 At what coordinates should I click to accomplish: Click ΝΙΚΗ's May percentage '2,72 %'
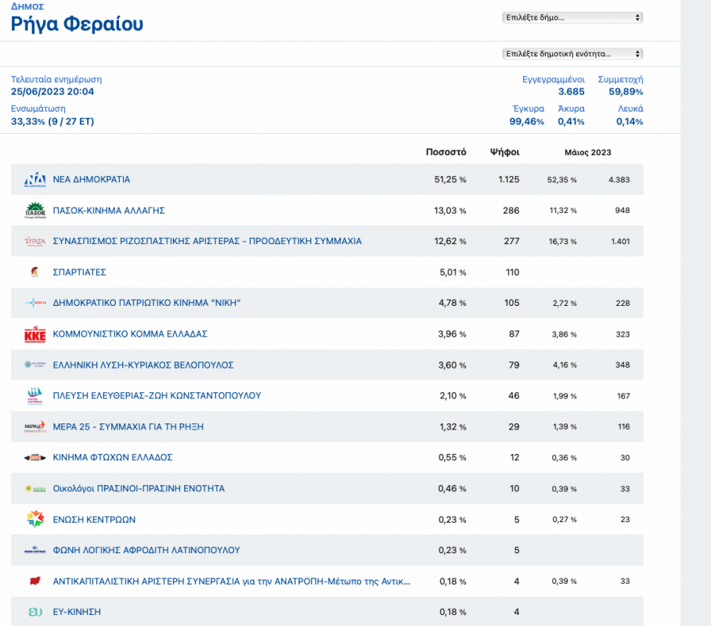[565, 304]
